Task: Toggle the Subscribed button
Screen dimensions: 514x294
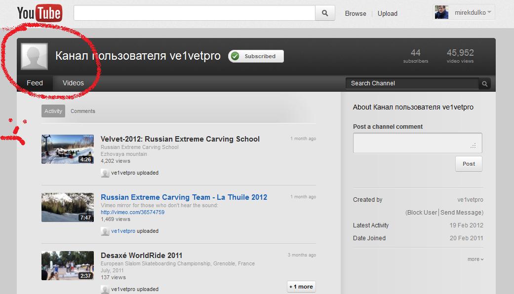Action: (x=256, y=56)
